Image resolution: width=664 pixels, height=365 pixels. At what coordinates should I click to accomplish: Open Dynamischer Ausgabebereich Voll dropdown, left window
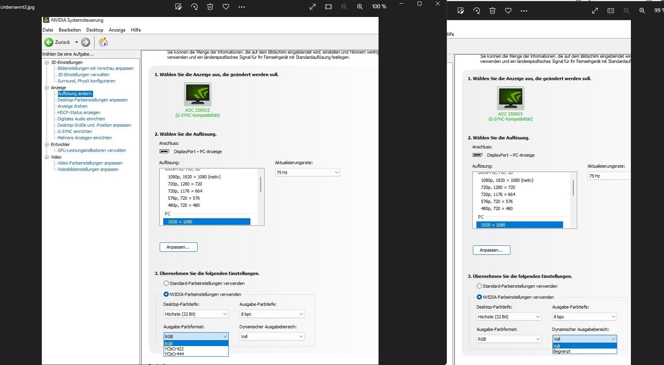pyautogui.click(x=272, y=337)
